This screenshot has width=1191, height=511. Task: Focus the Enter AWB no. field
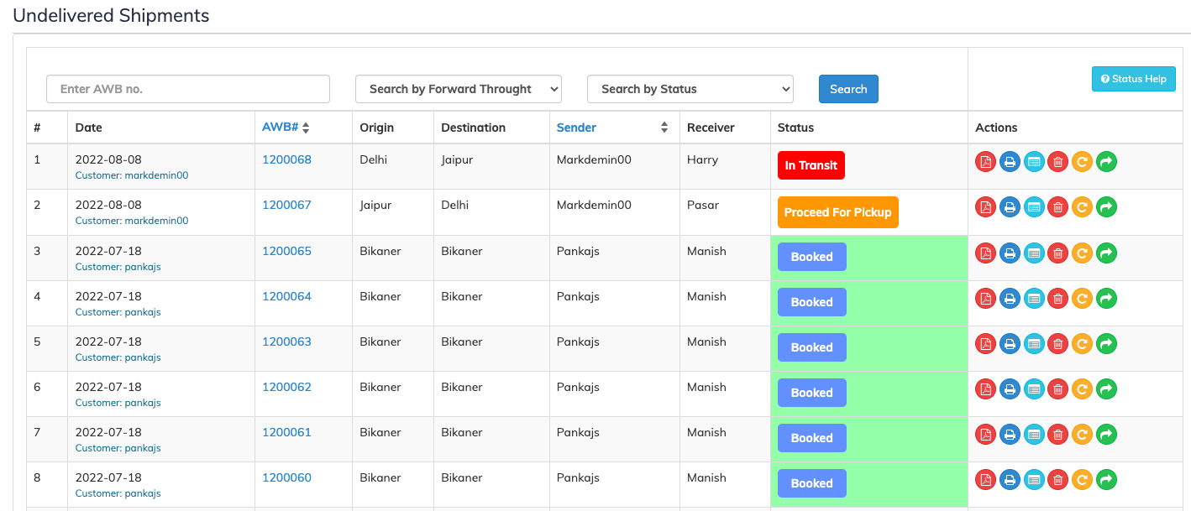pyautogui.click(x=188, y=89)
